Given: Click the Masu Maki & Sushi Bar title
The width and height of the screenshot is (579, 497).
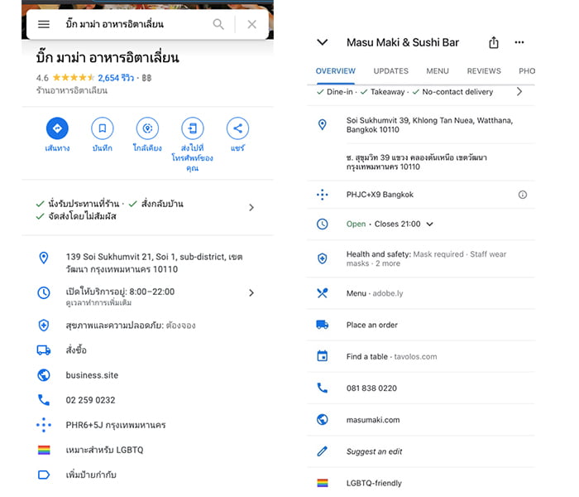Looking at the screenshot, I should (x=403, y=42).
